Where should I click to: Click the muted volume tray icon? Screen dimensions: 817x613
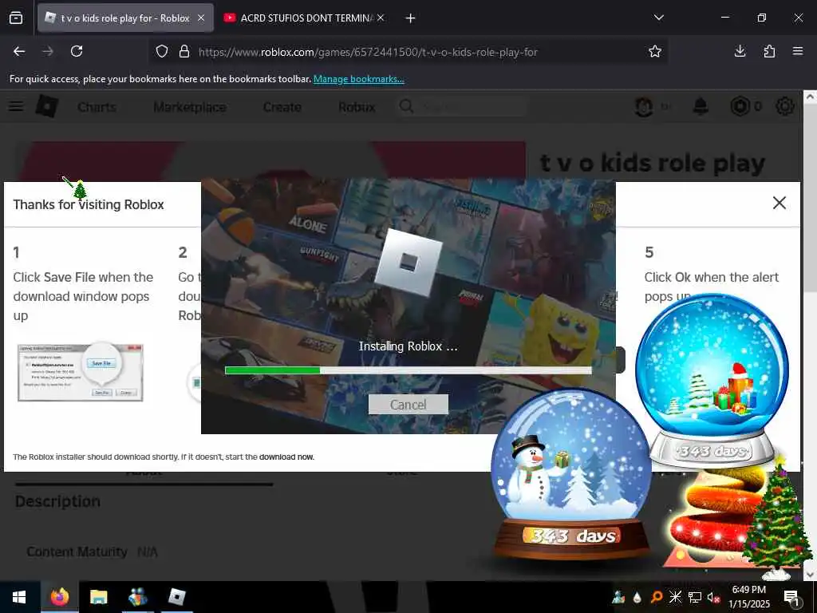pyautogui.click(x=713, y=597)
